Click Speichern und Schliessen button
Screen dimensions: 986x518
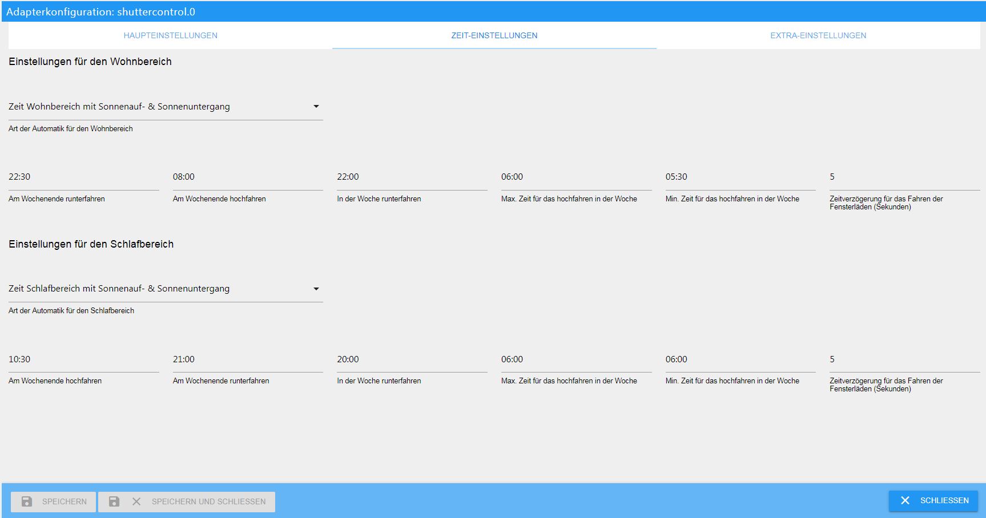pos(187,502)
